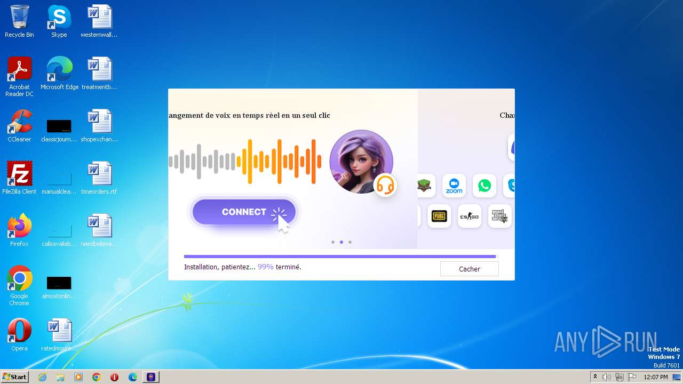Viewport: 683px width, 384px height.
Task: Open the Recycle Bin desktop icon
Action: point(19,21)
